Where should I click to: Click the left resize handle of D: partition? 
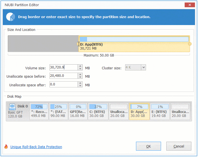click(78, 44)
